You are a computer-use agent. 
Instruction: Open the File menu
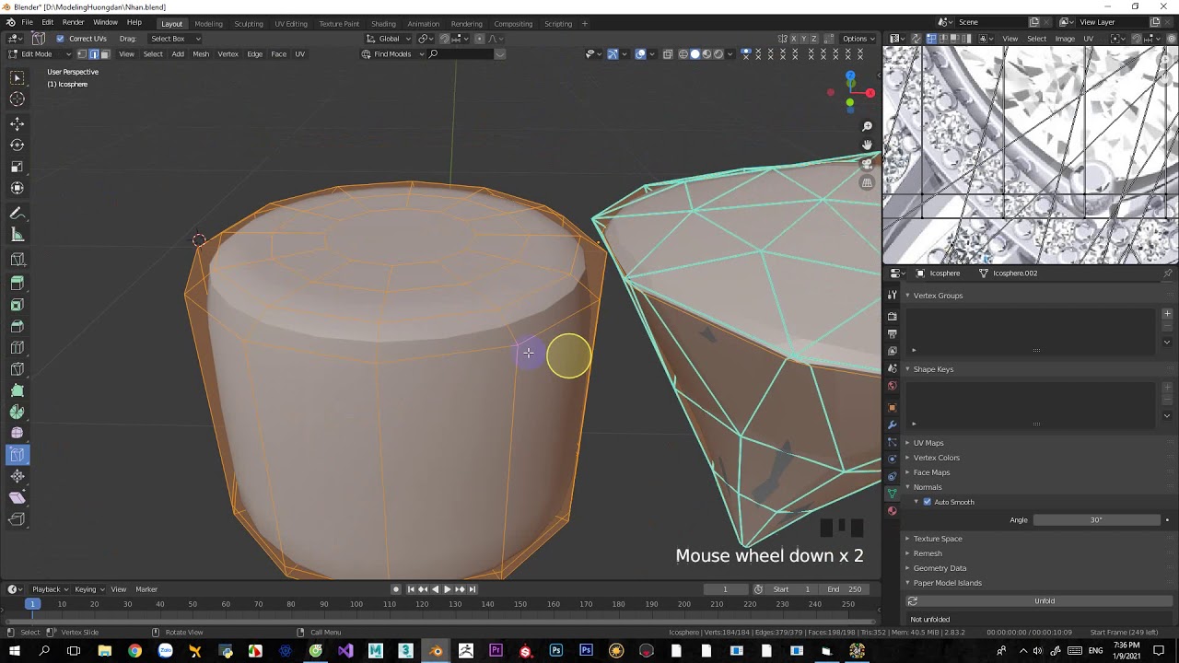[28, 22]
